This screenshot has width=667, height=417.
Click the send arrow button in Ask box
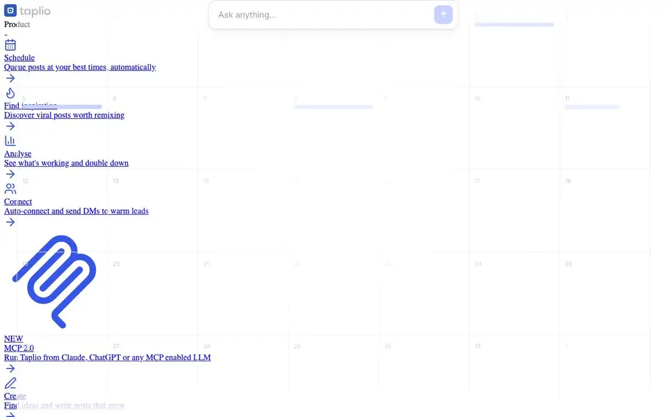coord(443,15)
